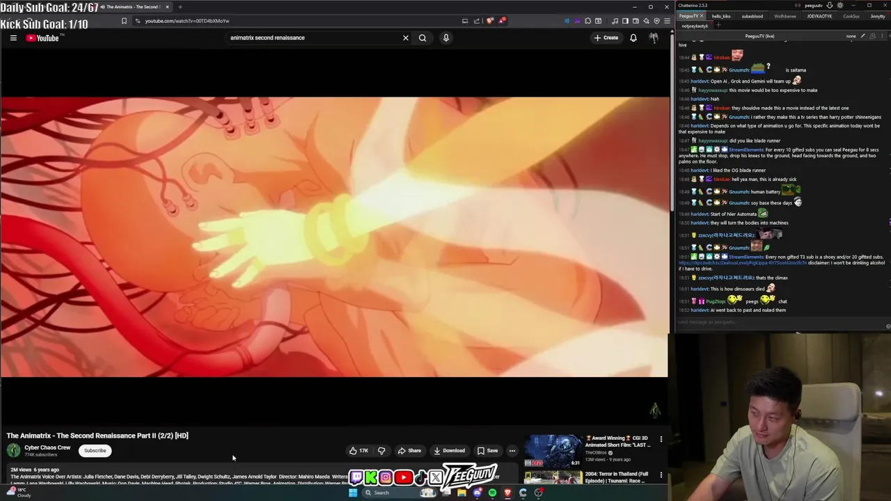Viewport: 891px width, 501px height.
Task: Click the Cyber Chaos Crew channel avatar
Action: point(13,450)
